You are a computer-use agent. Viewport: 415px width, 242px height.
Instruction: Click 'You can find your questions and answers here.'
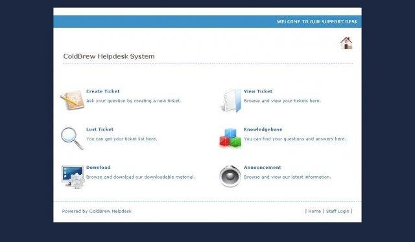295,138
